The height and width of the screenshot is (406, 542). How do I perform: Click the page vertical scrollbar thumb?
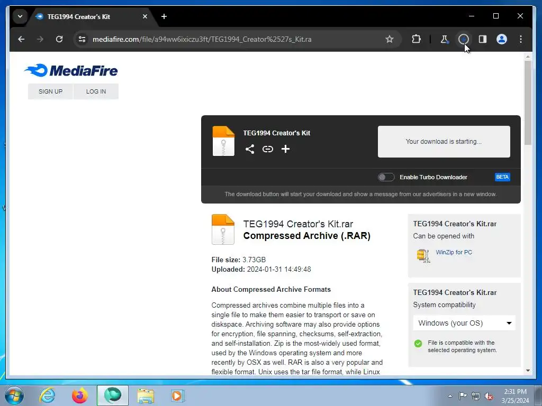[x=528, y=103]
